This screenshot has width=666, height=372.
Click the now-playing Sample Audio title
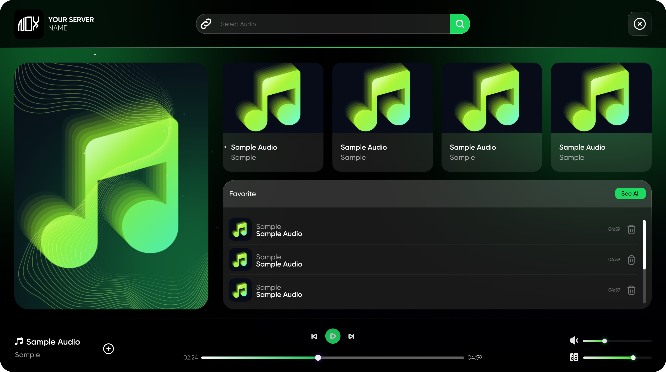(x=53, y=342)
